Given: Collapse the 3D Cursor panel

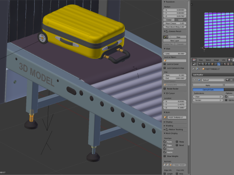Looking at the screenshot, I should [164, 93].
